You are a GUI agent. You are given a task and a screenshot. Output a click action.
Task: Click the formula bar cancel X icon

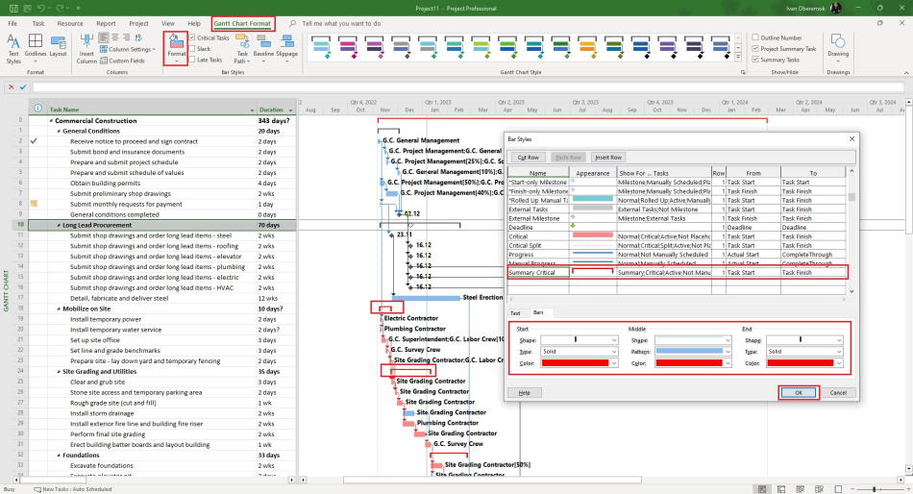pyautogui.click(x=12, y=86)
